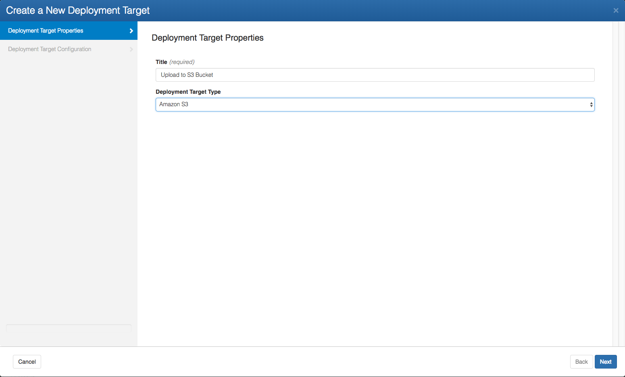Switch to the Deployment Target Properties step
Screen dimensions: 625x377
coord(46,31)
